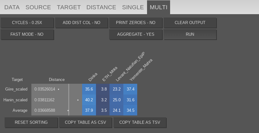Toggle FAST MODE option
This screenshot has width=259, height=133.
pyautogui.click(x=27, y=34)
